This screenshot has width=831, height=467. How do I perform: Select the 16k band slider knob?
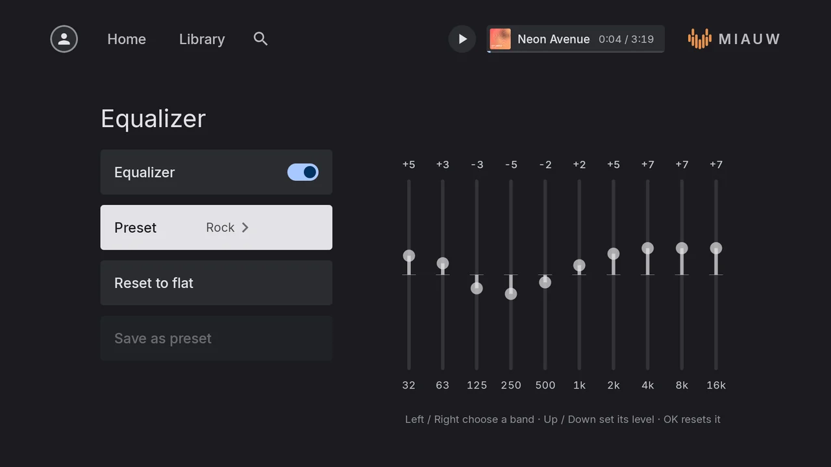tap(716, 248)
